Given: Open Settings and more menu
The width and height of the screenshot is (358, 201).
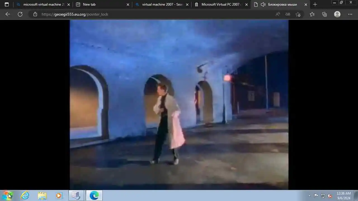Looking at the screenshot, I should (350, 14).
